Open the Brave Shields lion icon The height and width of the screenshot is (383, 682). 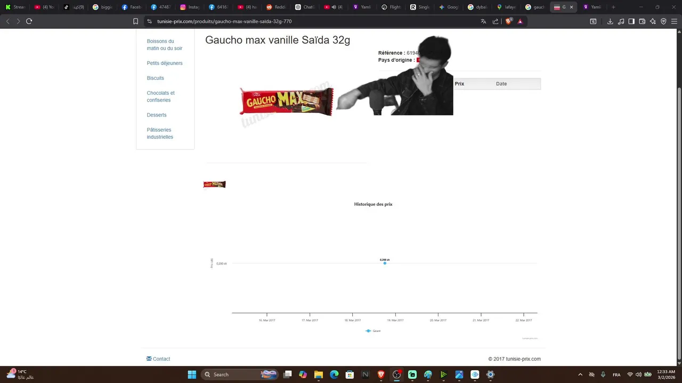[508, 21]
